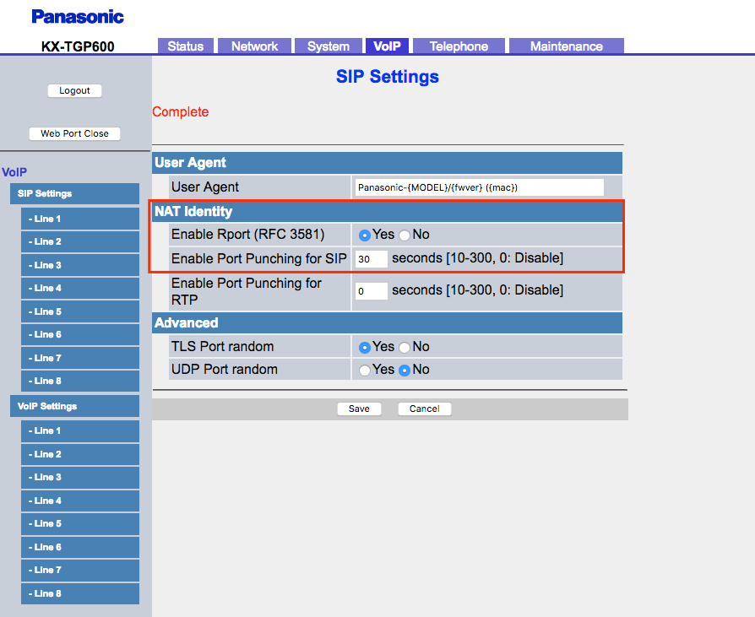Click the 'UDP Port random' label
The height and width of the screenshot is (617, 755).
pyautogui.click(x=225, y=370)
